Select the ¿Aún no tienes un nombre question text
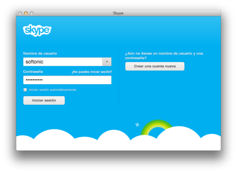Screen dimensions: 237x173 [x=164, y=56]
